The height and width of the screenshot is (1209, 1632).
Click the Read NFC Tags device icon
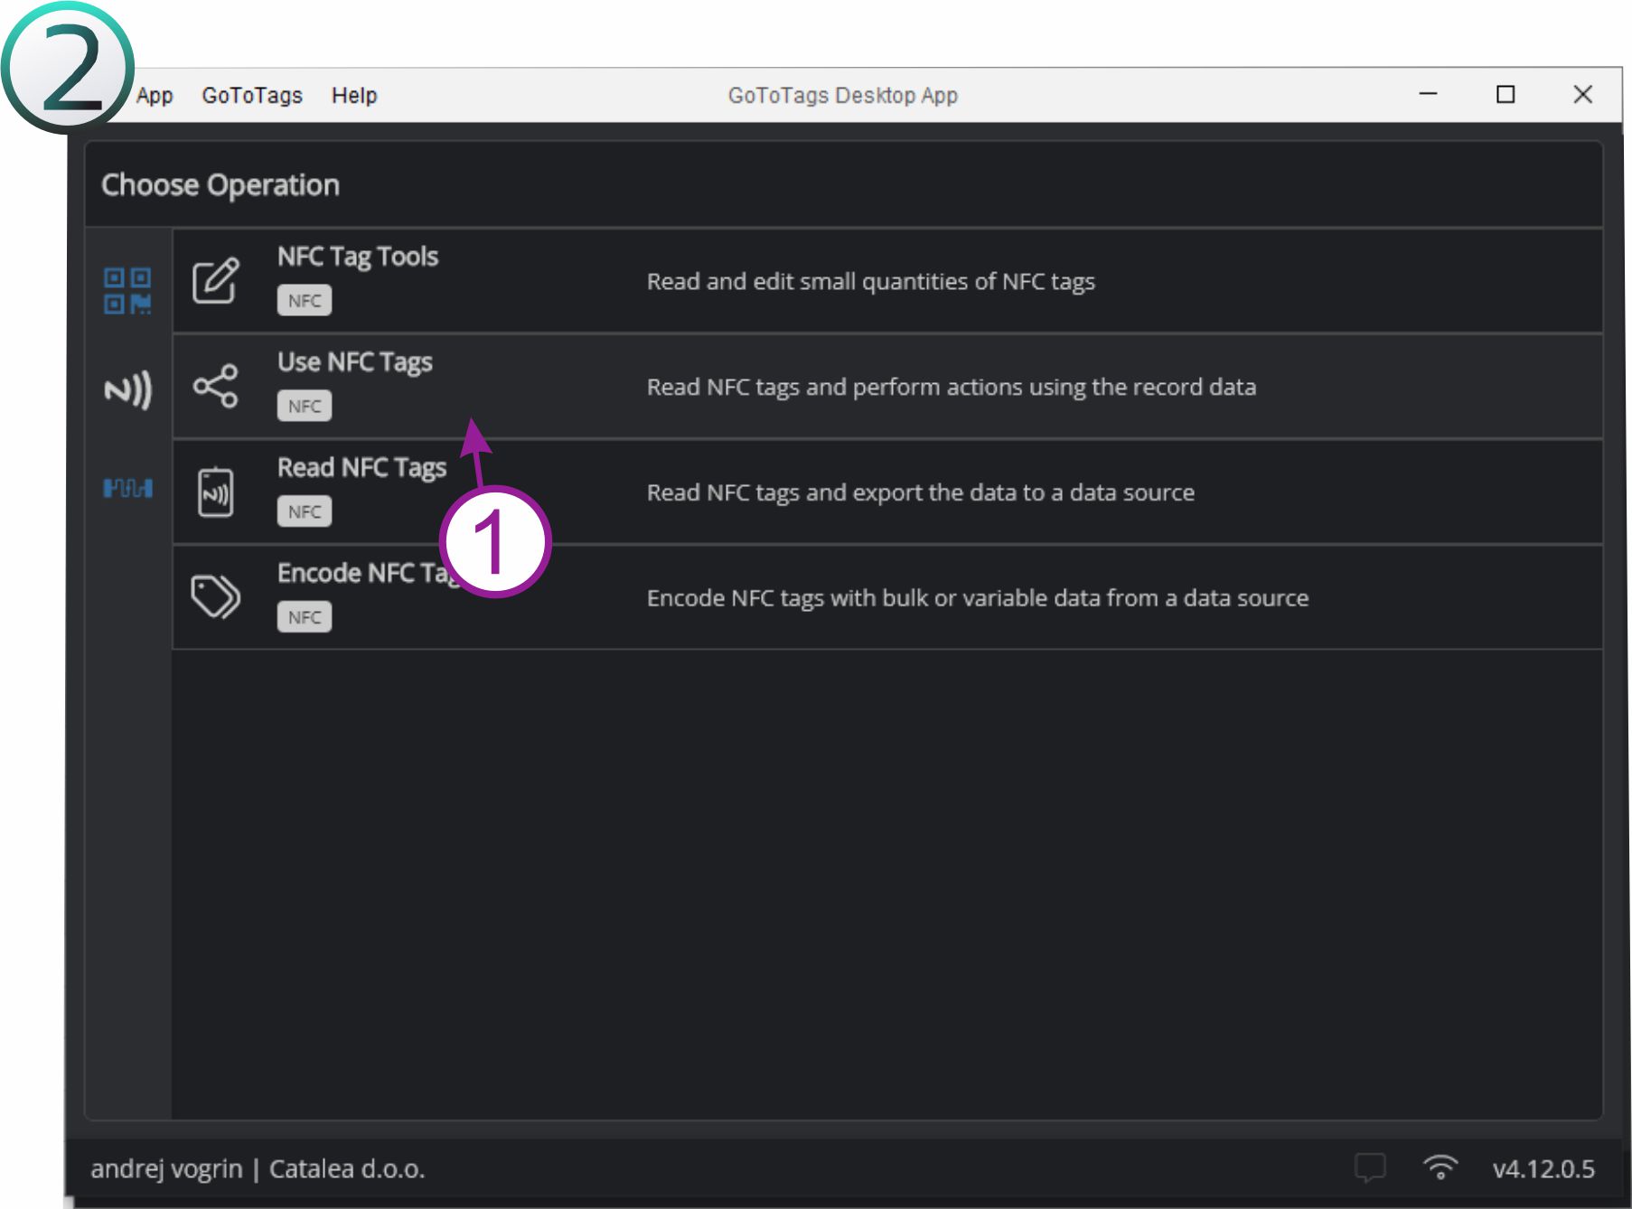pos(216,492)
